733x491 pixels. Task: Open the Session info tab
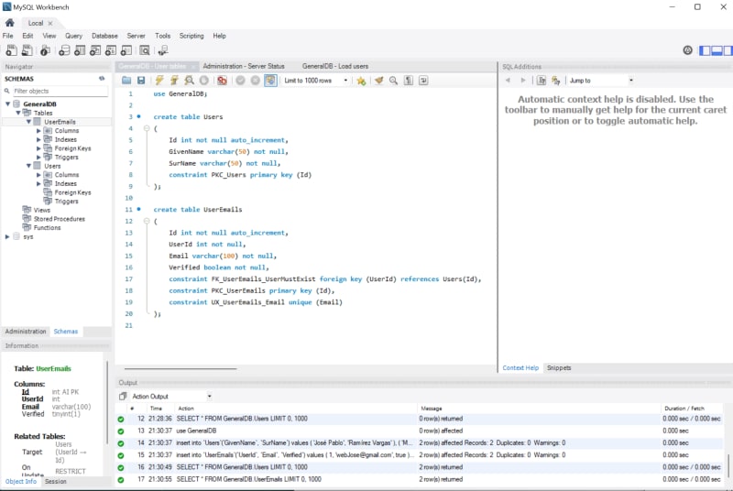tap(56, 481)
